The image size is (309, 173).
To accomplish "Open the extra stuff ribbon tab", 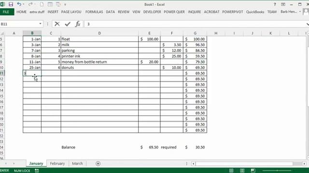I will 37,12.
